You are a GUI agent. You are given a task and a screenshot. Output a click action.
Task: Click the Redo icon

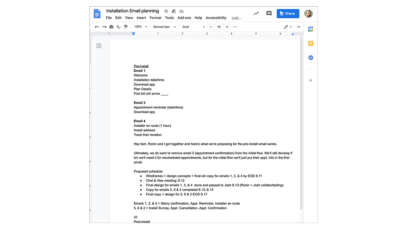point(104,27)
